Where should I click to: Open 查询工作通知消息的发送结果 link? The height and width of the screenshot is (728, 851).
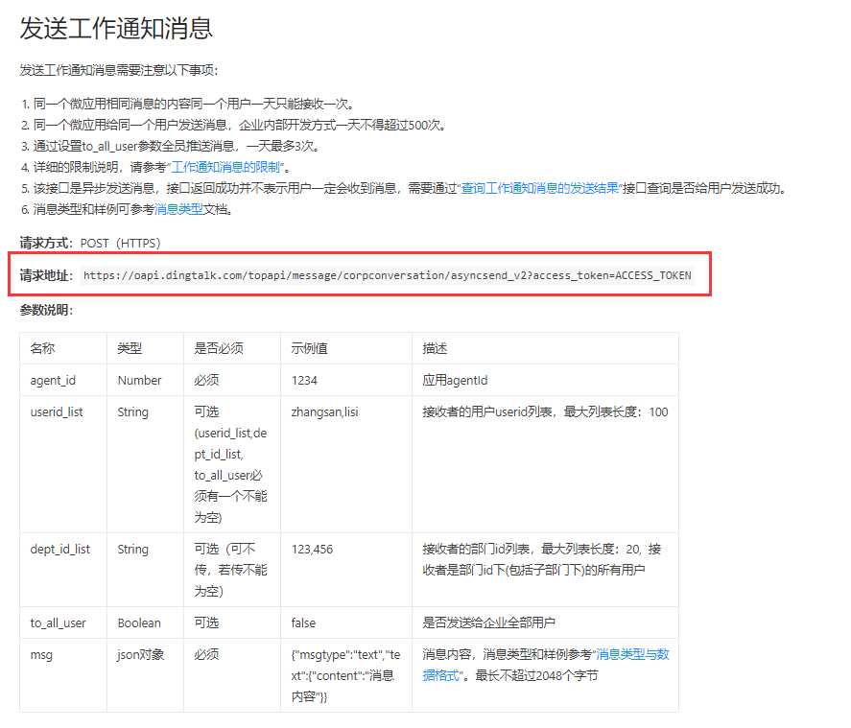540,188
